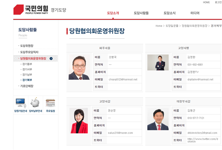
Task: Open the 도당사람들 top menu
Action: pos(141,13)
